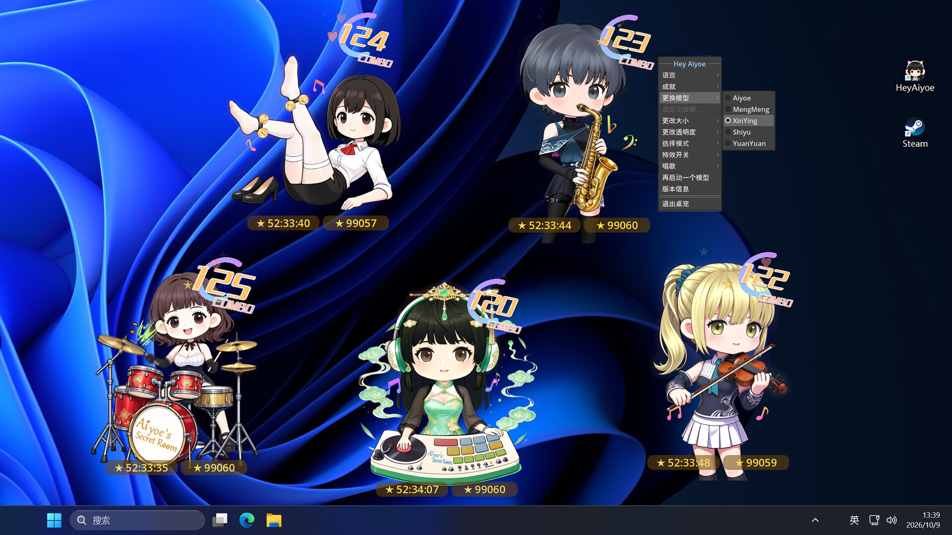The height and width of the screenshot is (535, 952).
Task: Open the 唱歌 sing submenu
Action: 690,166
